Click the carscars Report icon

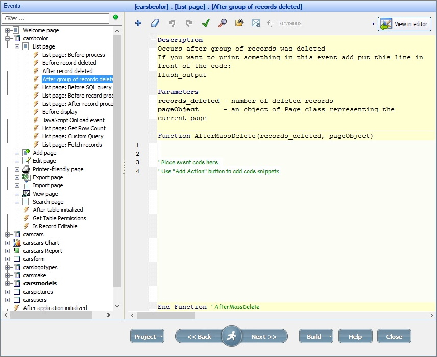click(x=17, y=251)
